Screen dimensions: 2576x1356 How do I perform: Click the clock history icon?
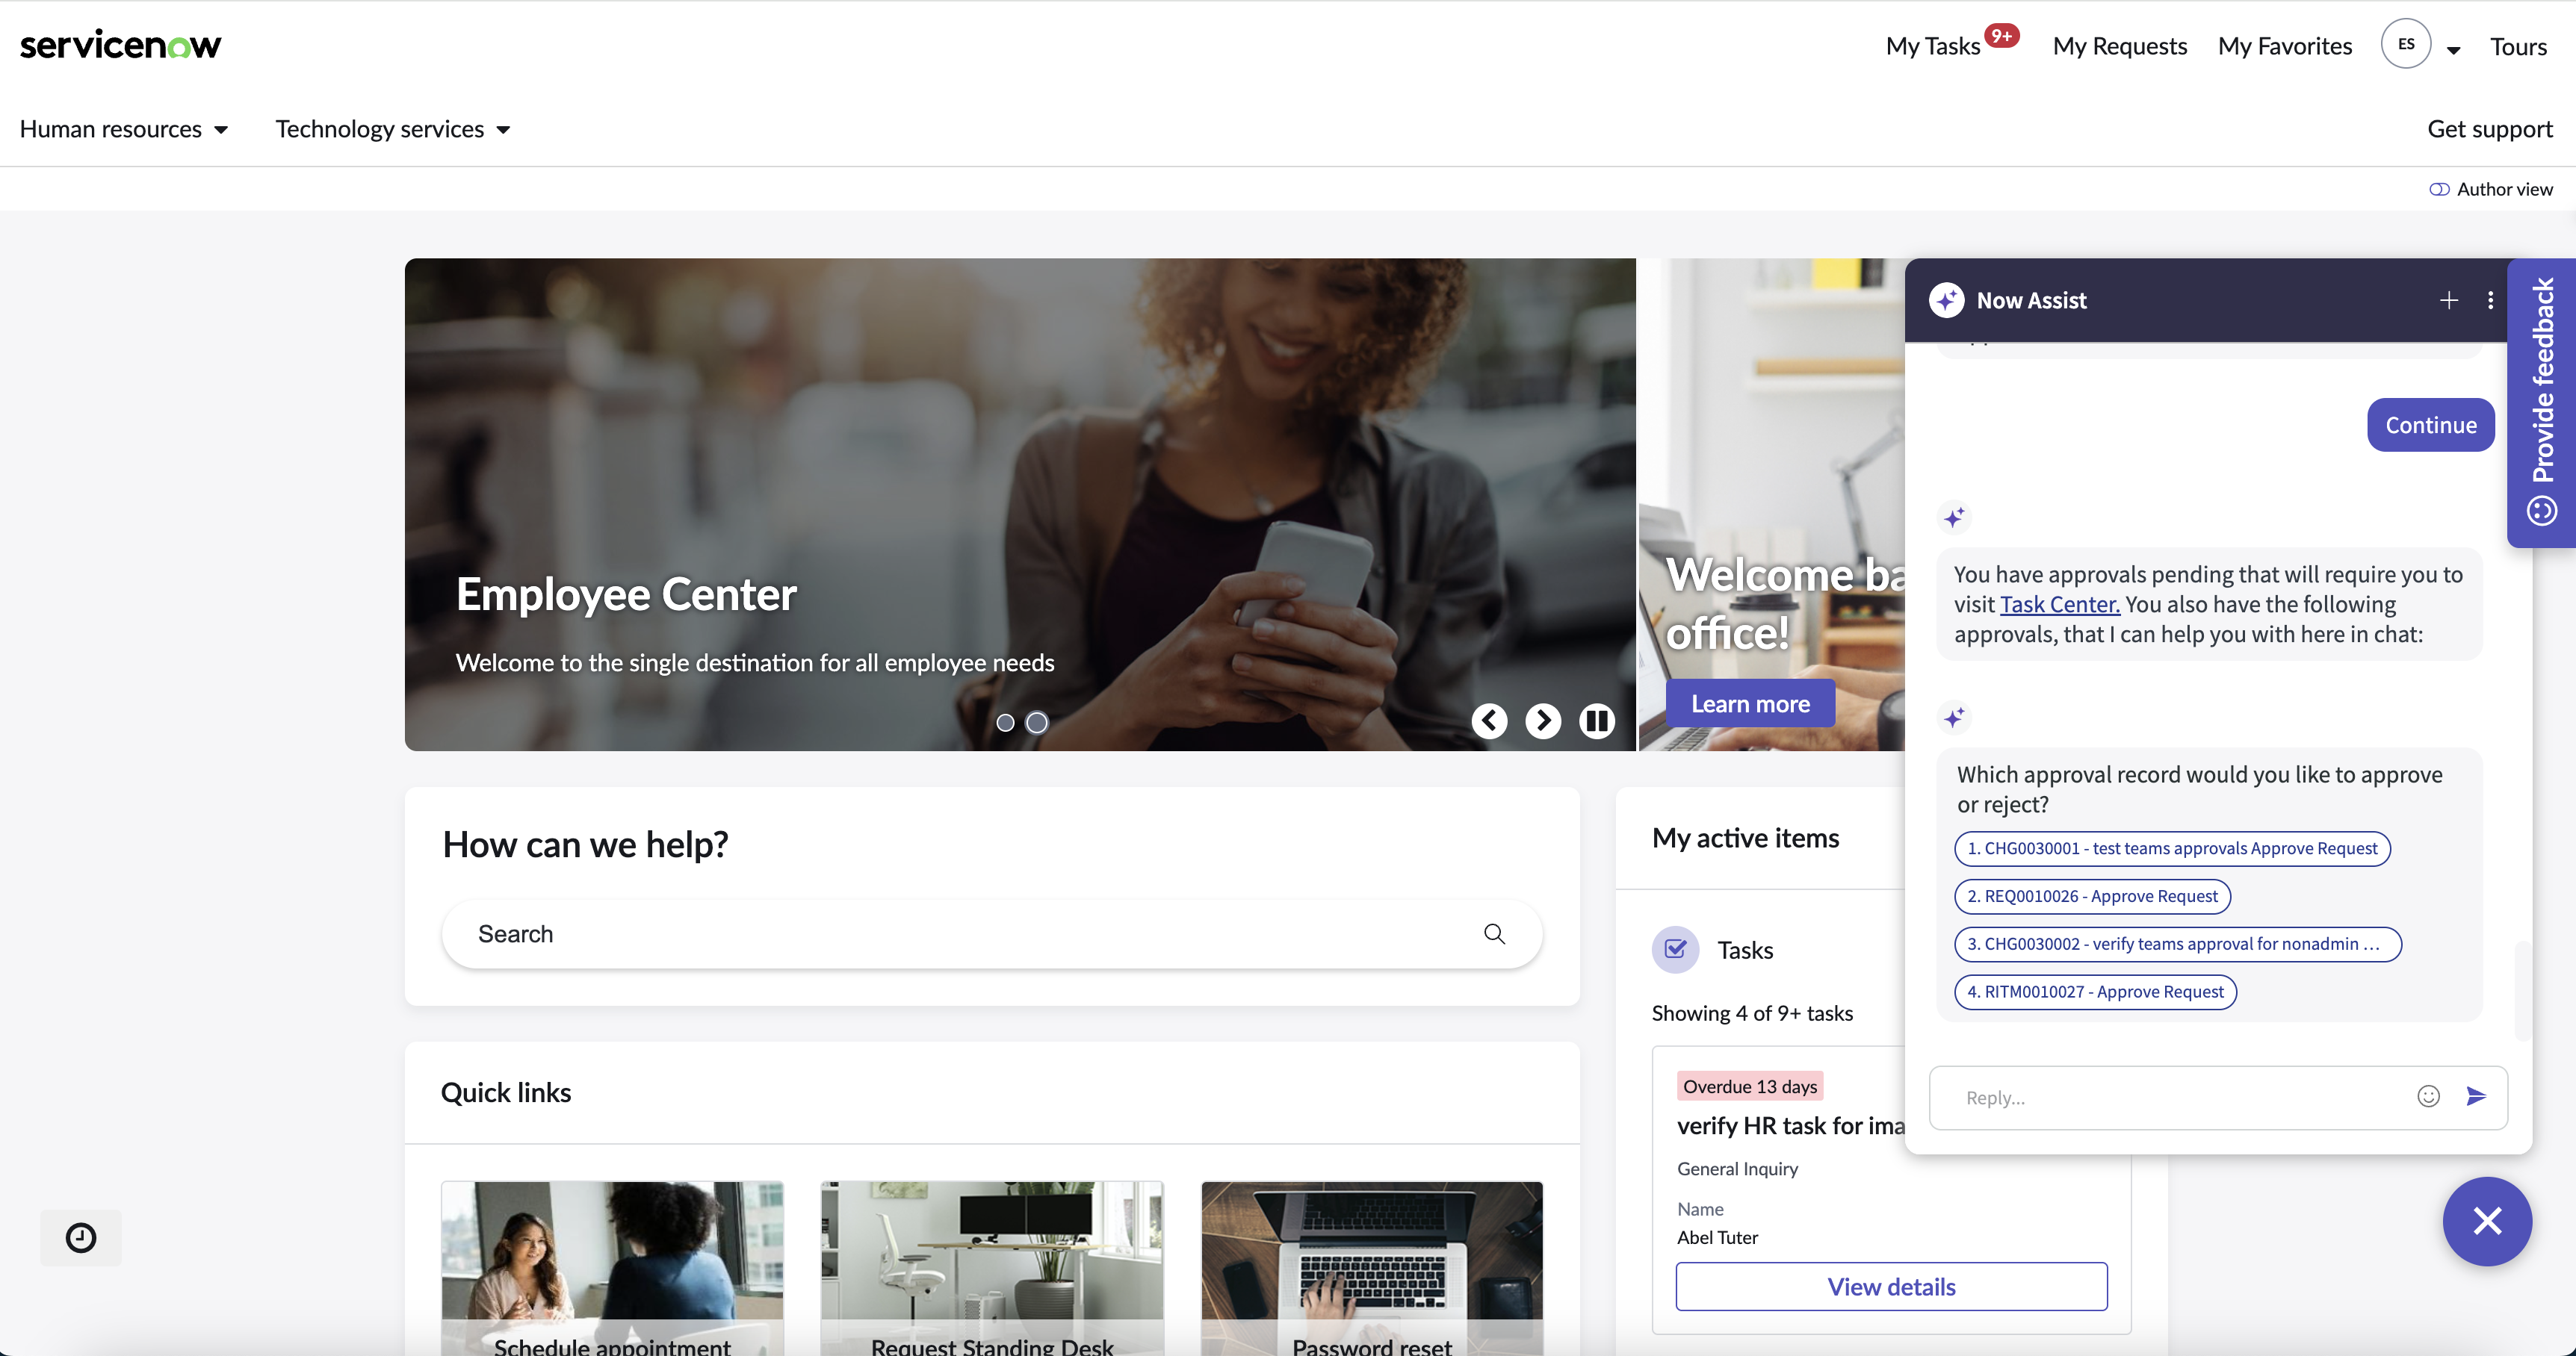click(81, 1237)
